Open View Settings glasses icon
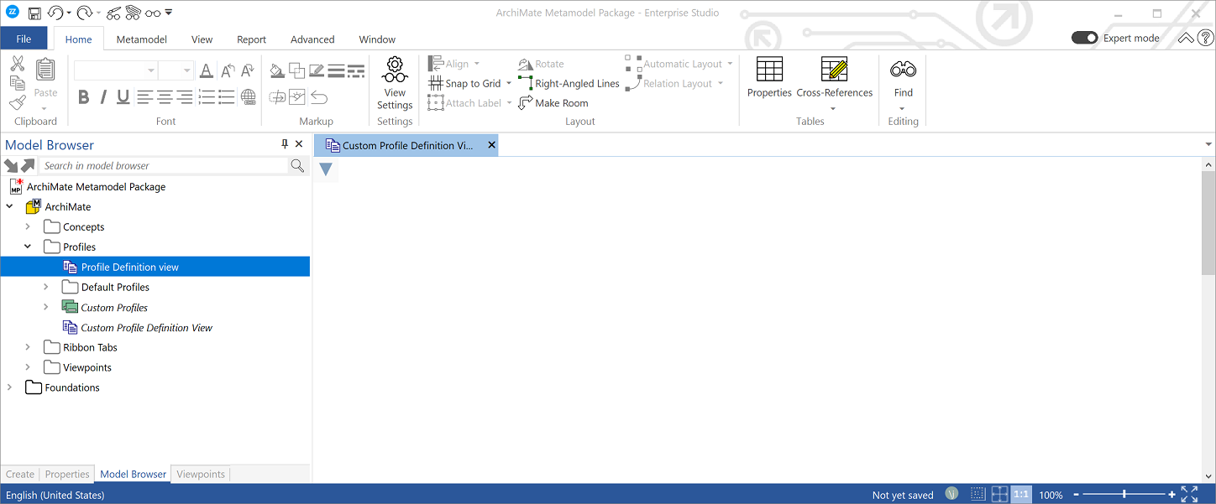The height and width of the screenshot is (504, 1216). [395, 70]
